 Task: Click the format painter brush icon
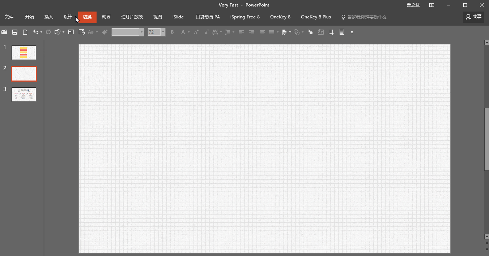[x=105, y=32]
